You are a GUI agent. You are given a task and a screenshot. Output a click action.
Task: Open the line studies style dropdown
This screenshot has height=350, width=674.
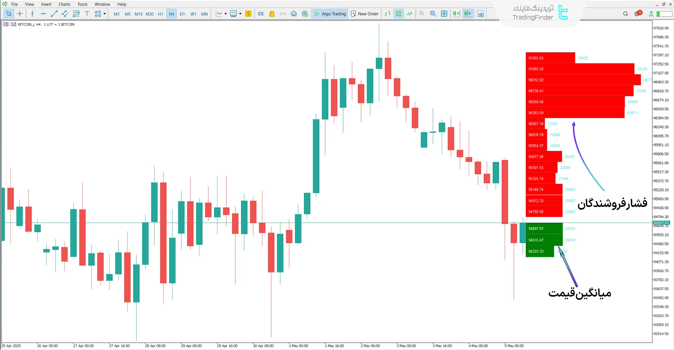(x=226, y=14)
